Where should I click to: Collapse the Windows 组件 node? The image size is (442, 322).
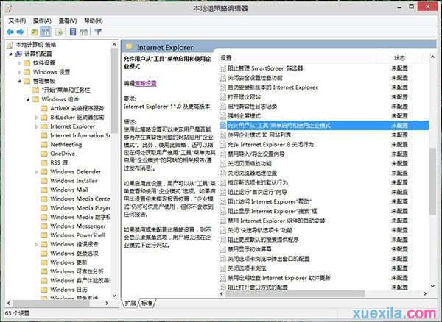point(28,99)
